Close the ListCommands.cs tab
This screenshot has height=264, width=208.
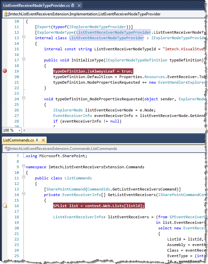click(43, 140)
